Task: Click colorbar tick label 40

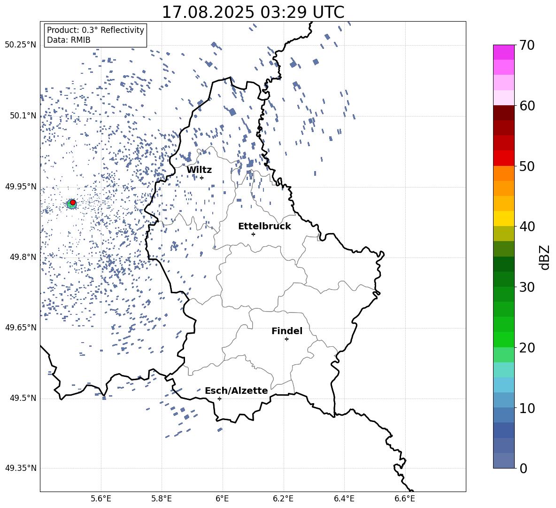Action: point(527,227)
